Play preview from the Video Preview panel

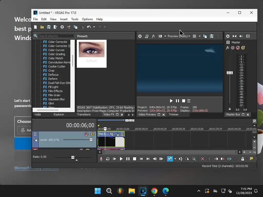tap(171, 101)
